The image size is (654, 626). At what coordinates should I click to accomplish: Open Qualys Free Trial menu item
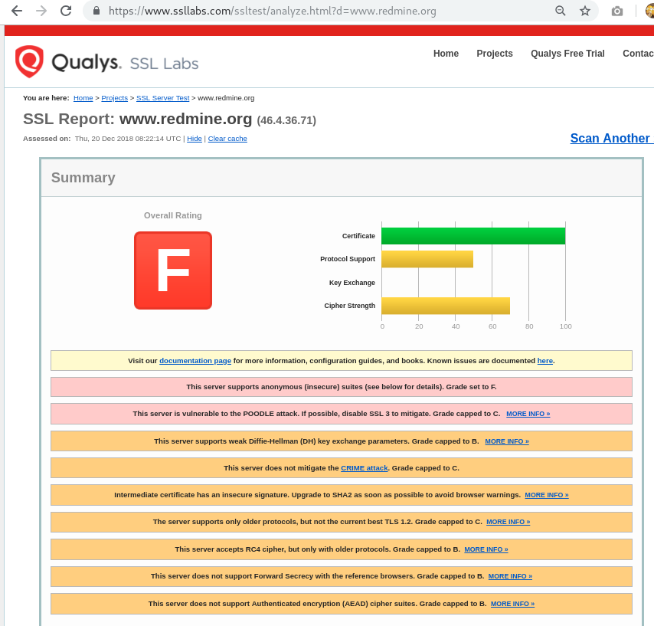(567, 54)
